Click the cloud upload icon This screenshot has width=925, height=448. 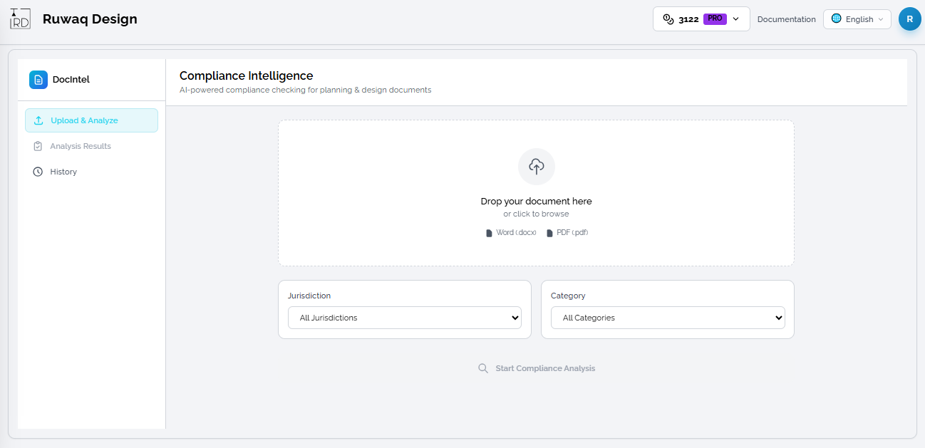click(x=536, y=167)
